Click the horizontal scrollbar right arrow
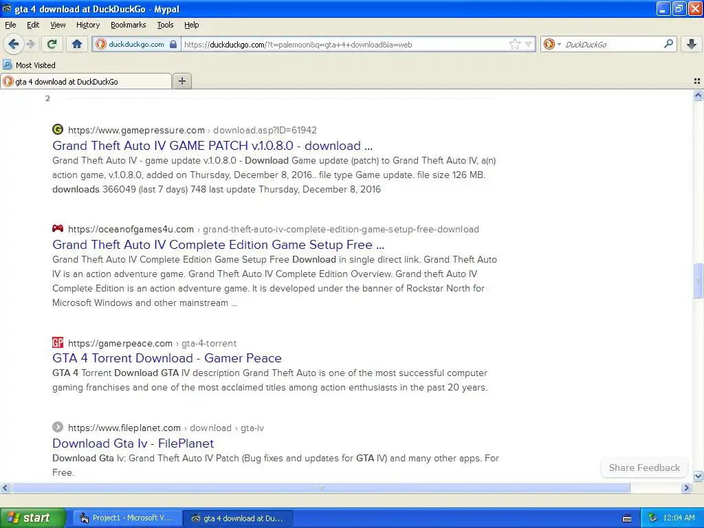704x528 pixels. (x=686, y=487)
